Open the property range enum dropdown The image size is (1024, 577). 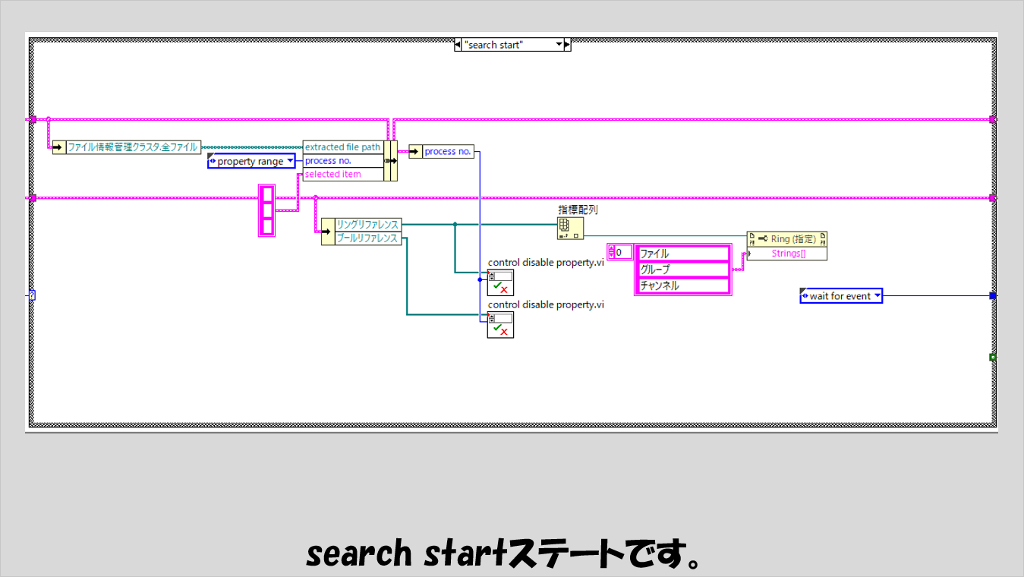(x=289, y=161)
